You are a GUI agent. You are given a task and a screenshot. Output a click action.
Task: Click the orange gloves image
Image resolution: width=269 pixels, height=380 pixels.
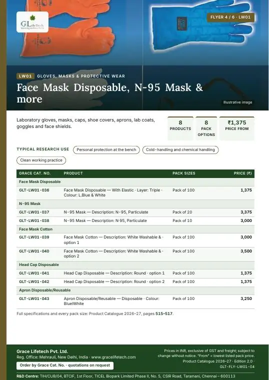(68, 28)
